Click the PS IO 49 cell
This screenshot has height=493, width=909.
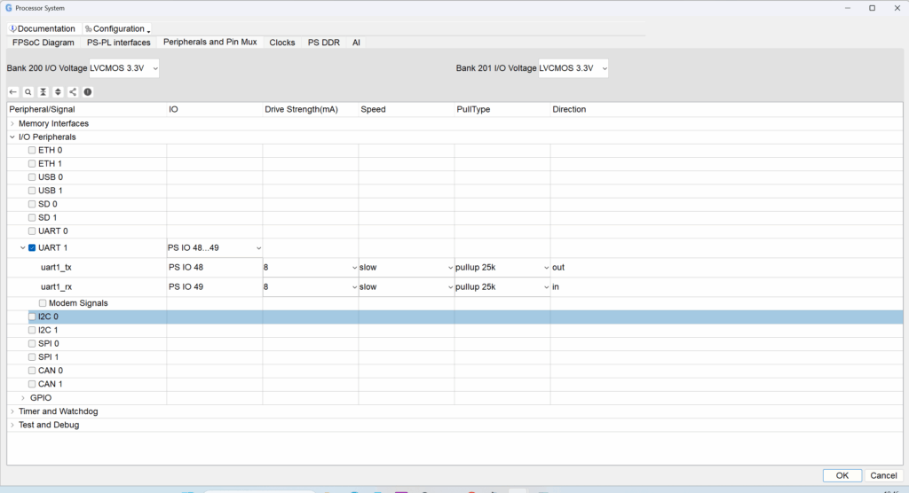pos(215,286)
